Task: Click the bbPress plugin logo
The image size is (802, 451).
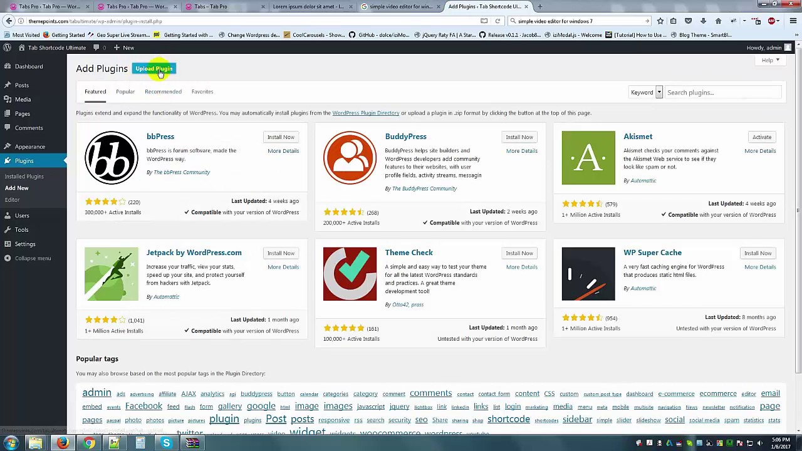Action: click(112, 158)
